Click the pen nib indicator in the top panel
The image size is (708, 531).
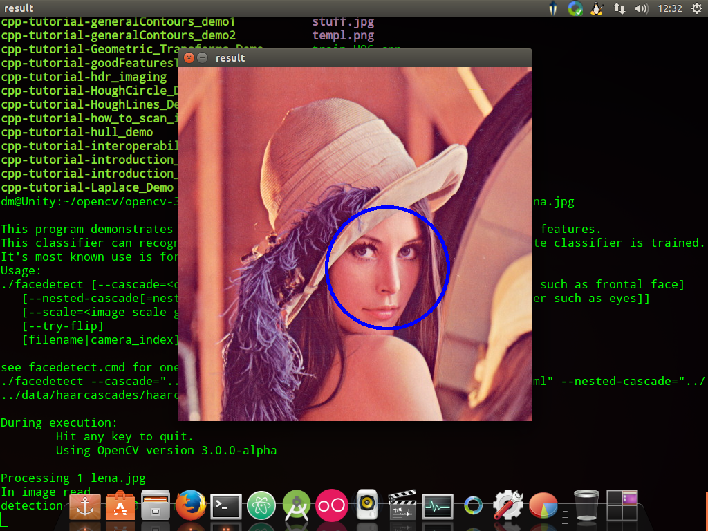pos(553,8)
